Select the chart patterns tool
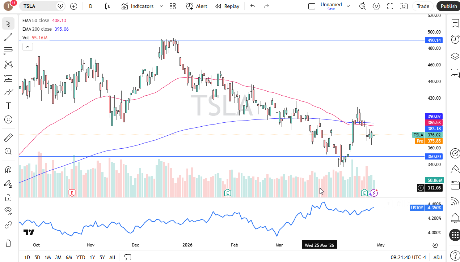 (8, 65)
